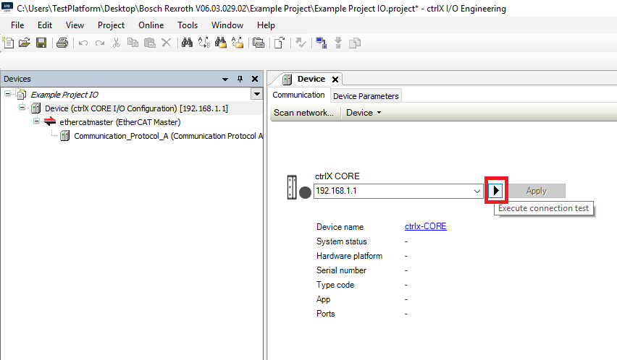Open the IP address combo box dropdown
This screenshot has height=360, width=617.
477,191
